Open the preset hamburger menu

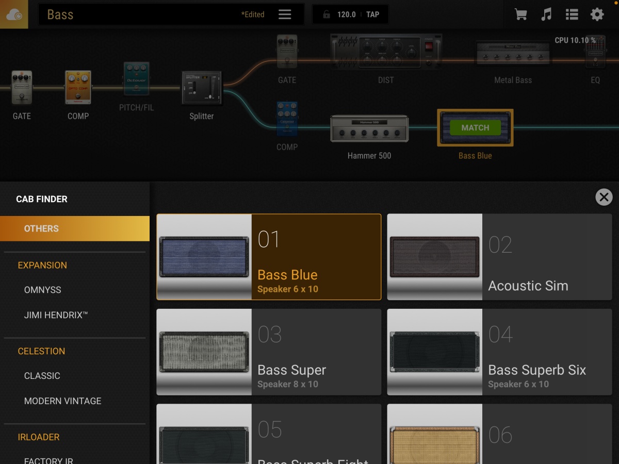pyautogui.click(x=285, y=14)
